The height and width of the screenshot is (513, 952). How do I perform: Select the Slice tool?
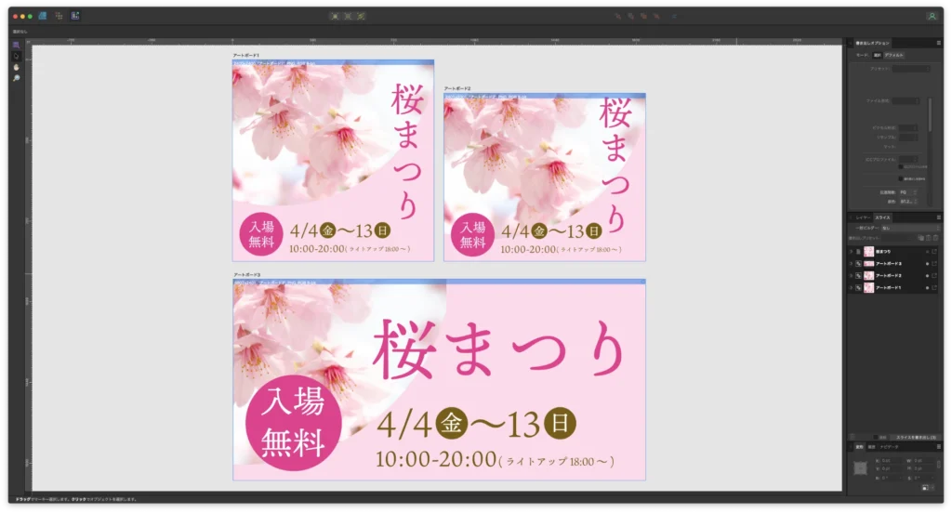tap(16, 45)
